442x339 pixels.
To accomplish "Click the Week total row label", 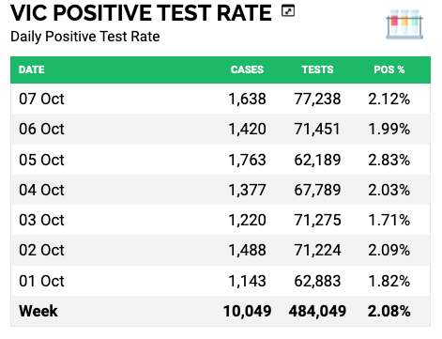I will [38, 311].
